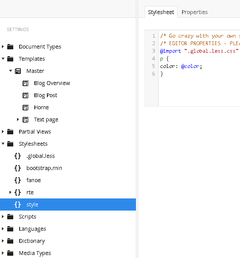The image size is (240, 258).
Task: Click the .global.less braces icon
Action: click(17, 156)
